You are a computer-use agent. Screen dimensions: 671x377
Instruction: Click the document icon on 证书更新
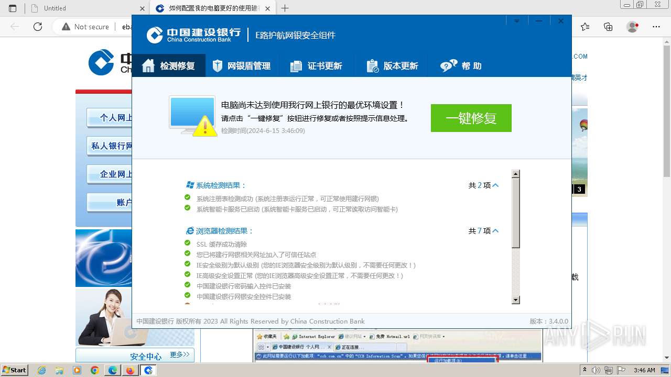(296, 66)
